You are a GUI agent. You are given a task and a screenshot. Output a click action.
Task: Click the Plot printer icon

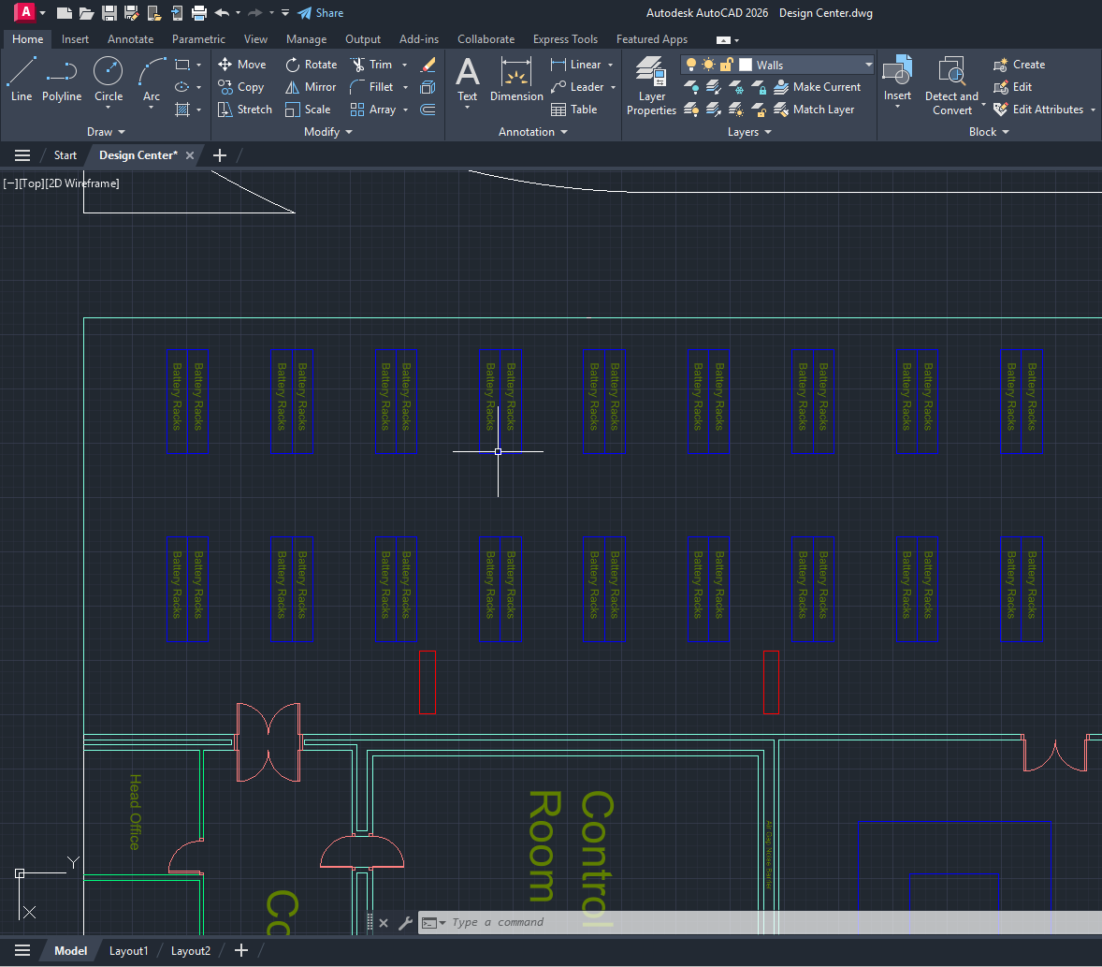pyautogui.click(x=199, y=13)
